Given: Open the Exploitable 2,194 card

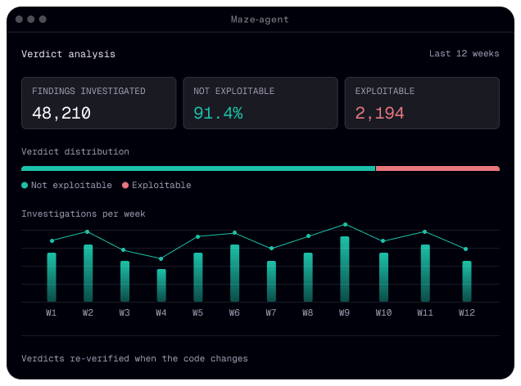Looking at the screenshot, I should click(422, 103).
